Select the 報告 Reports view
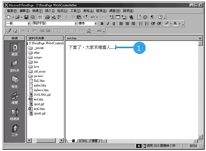The image size is (206, 151). (x=15, y=82)
